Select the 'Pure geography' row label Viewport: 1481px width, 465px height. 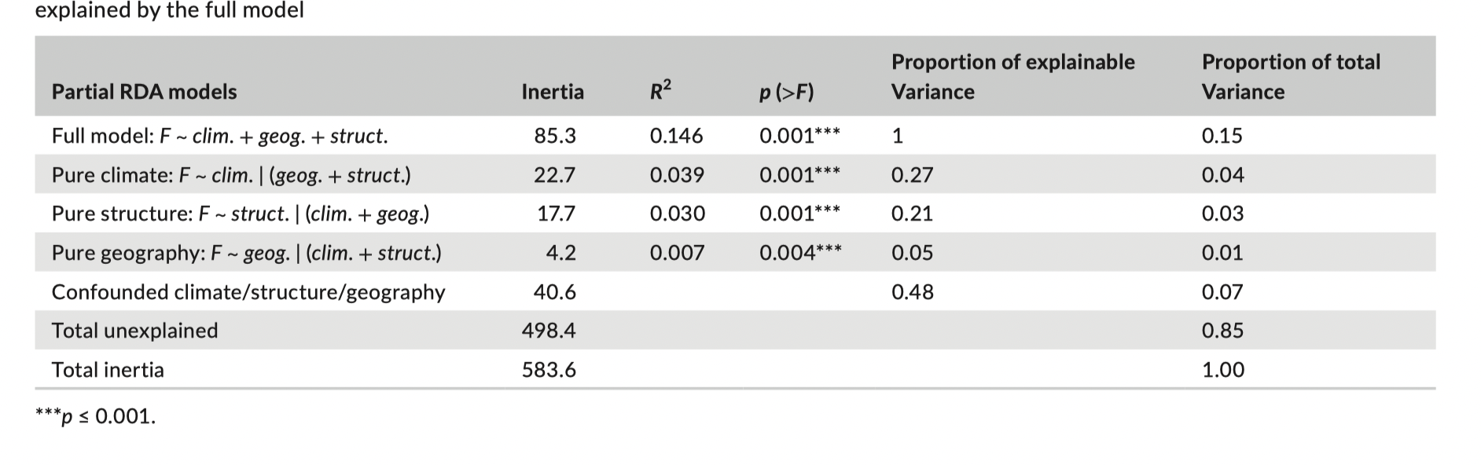click(x=246, y=253)
